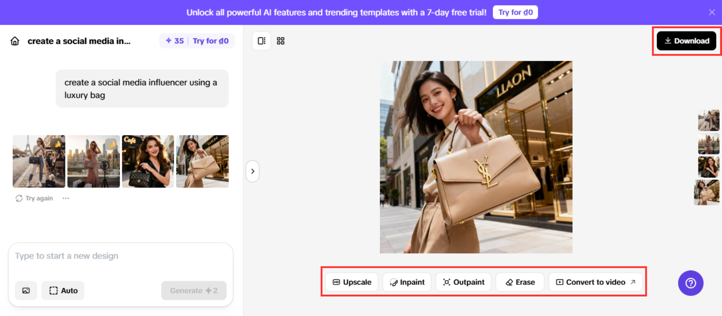Open the Eiffel Tower influencer thumbnail
The height and width of the screenshot is (316, 722).
39,161
